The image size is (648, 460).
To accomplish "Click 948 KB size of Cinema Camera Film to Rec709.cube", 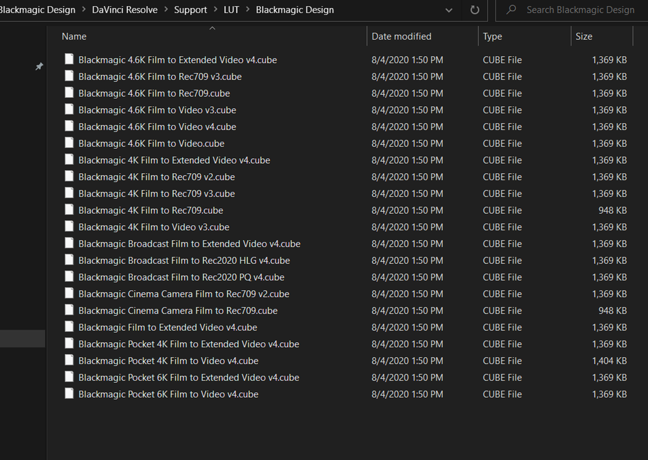I will (612, 310).
